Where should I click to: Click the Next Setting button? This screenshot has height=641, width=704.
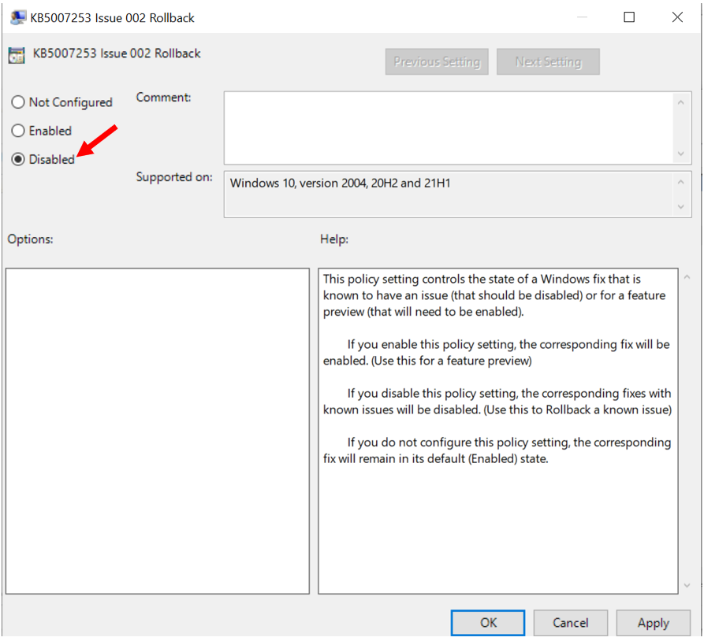pyautogui.click(x=548, y=61)
